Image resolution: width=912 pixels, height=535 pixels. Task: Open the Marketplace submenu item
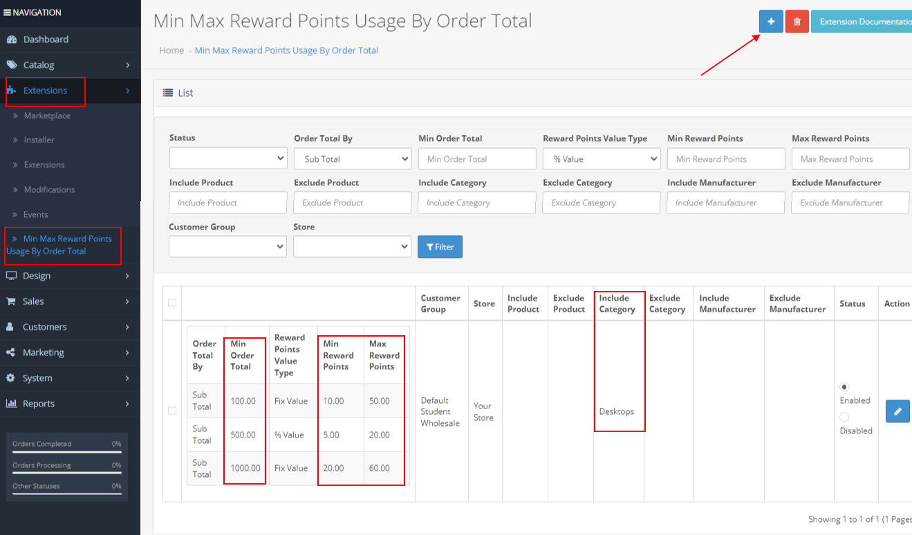point(47,115)
